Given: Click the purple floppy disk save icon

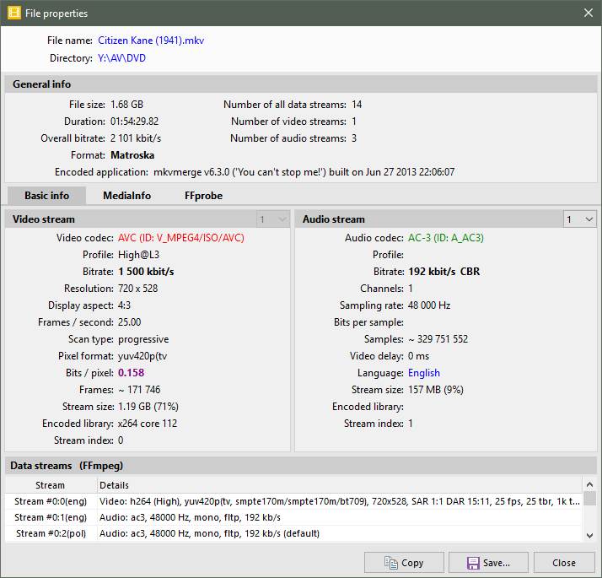Looking at the screenshot, I should point(473,563).
